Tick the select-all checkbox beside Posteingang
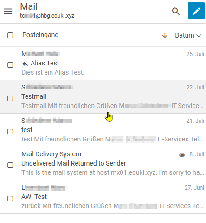The width and height of the screenshot is (206, 223). [x=10, y=35]
